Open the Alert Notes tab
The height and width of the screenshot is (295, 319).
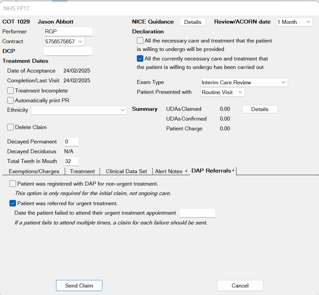click(171, 171)
